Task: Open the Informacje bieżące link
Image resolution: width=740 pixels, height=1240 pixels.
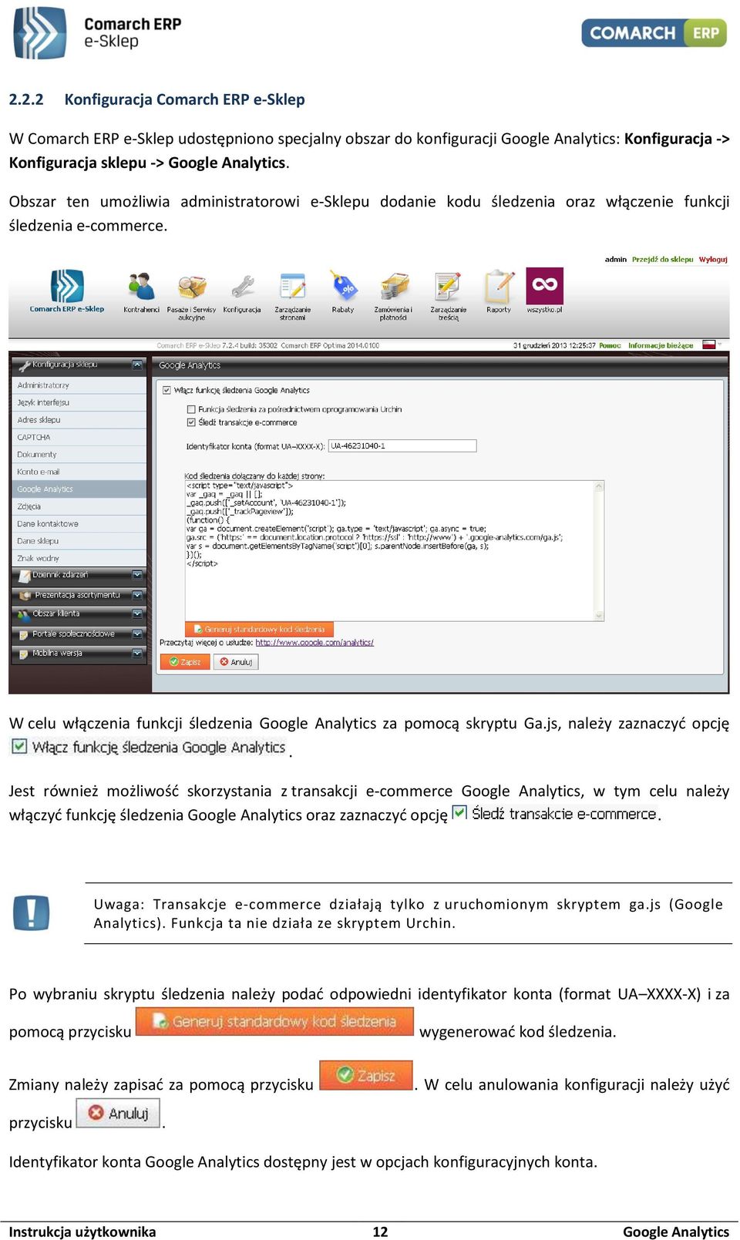Action: click(x=661, y=345)
